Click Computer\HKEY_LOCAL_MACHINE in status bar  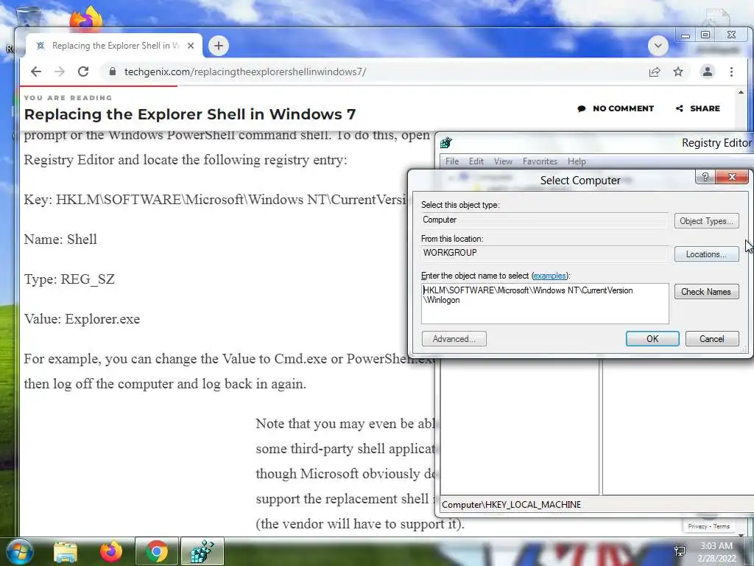coord(511,505)
